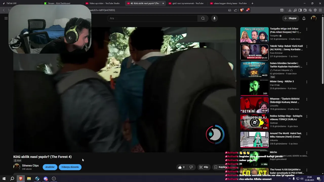Open OBS Studio from the taskbar
The height and width of the screenshot is (182, 324).
pyautogui.click(x=54, y=179)
